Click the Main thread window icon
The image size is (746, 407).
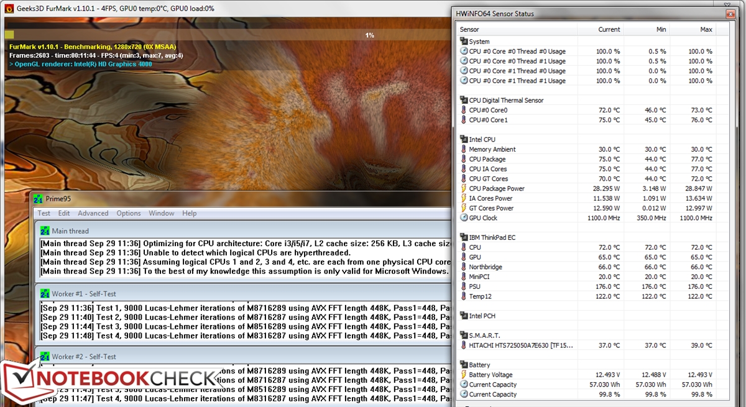pyautogui.click(x=45, y=231)
